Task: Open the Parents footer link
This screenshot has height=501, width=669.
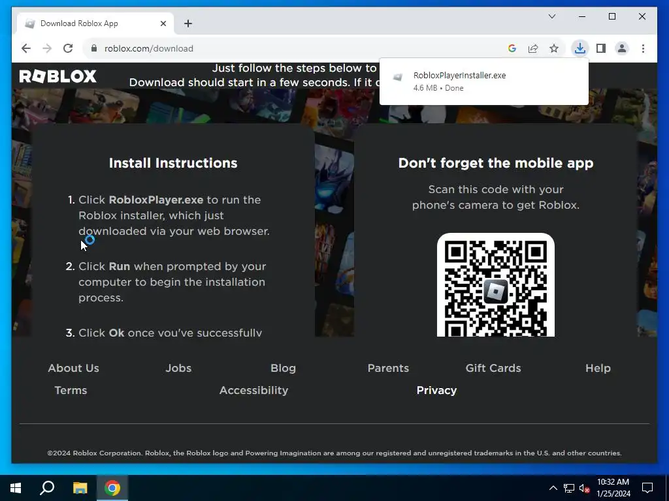Action: pyautogui.click(x=388, y=368)
